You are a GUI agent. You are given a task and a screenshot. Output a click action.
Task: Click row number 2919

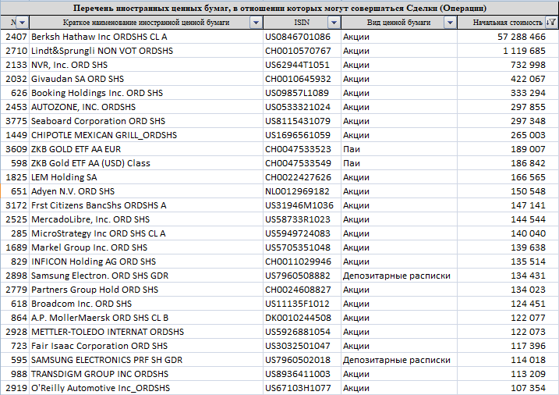point(16,388)
